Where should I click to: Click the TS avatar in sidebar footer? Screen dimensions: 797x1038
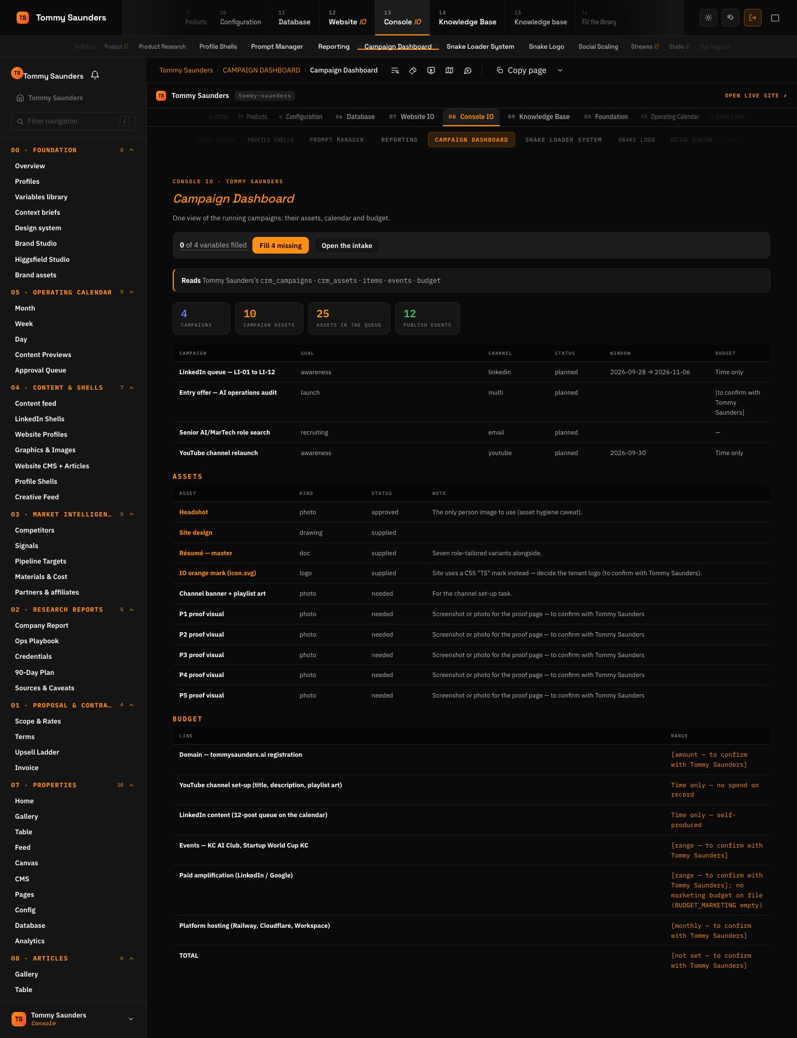[19, 1019]
